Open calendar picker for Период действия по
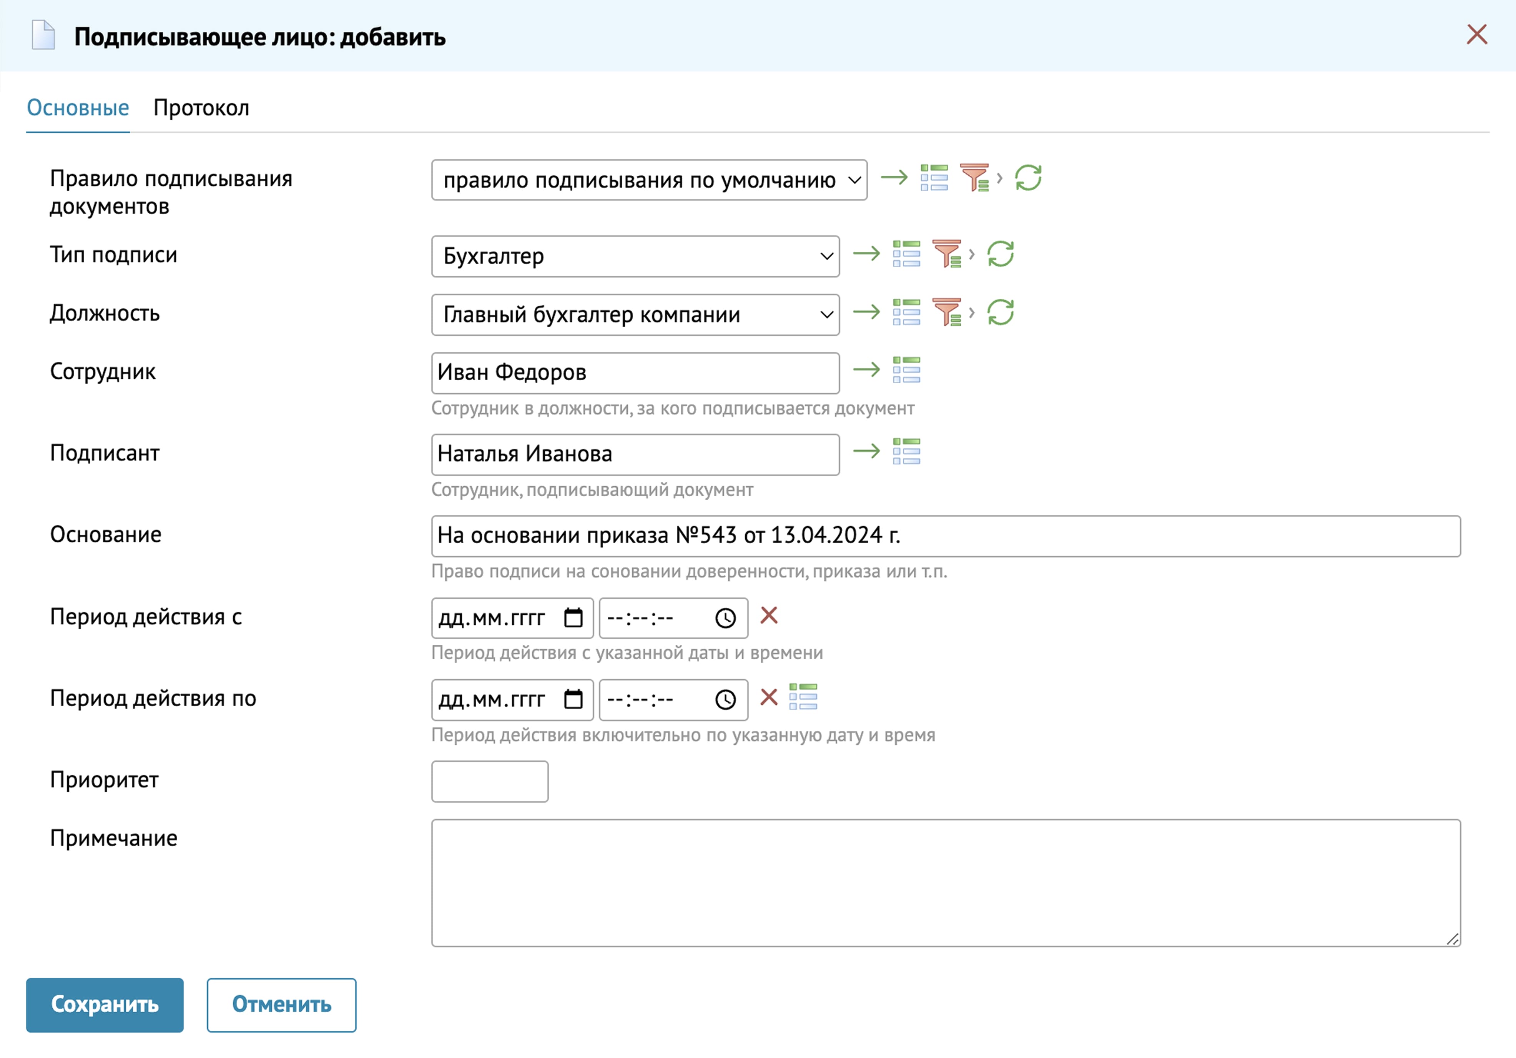Image resolution: width=1516 pixels, height=1058 pixels. click(x=573, y=699)
